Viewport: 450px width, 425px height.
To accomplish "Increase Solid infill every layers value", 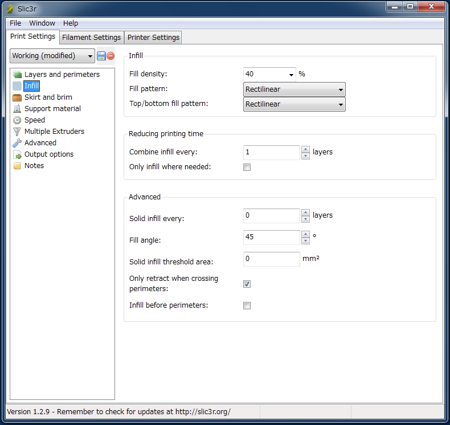I will click(306, 213).
